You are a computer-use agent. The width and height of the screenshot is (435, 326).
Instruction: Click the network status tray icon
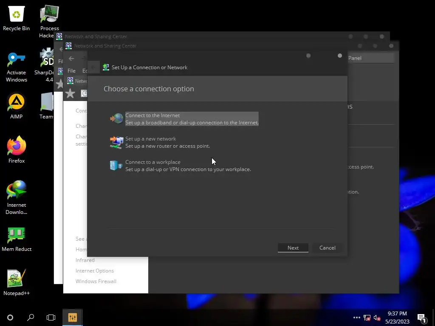coord(367,318)
